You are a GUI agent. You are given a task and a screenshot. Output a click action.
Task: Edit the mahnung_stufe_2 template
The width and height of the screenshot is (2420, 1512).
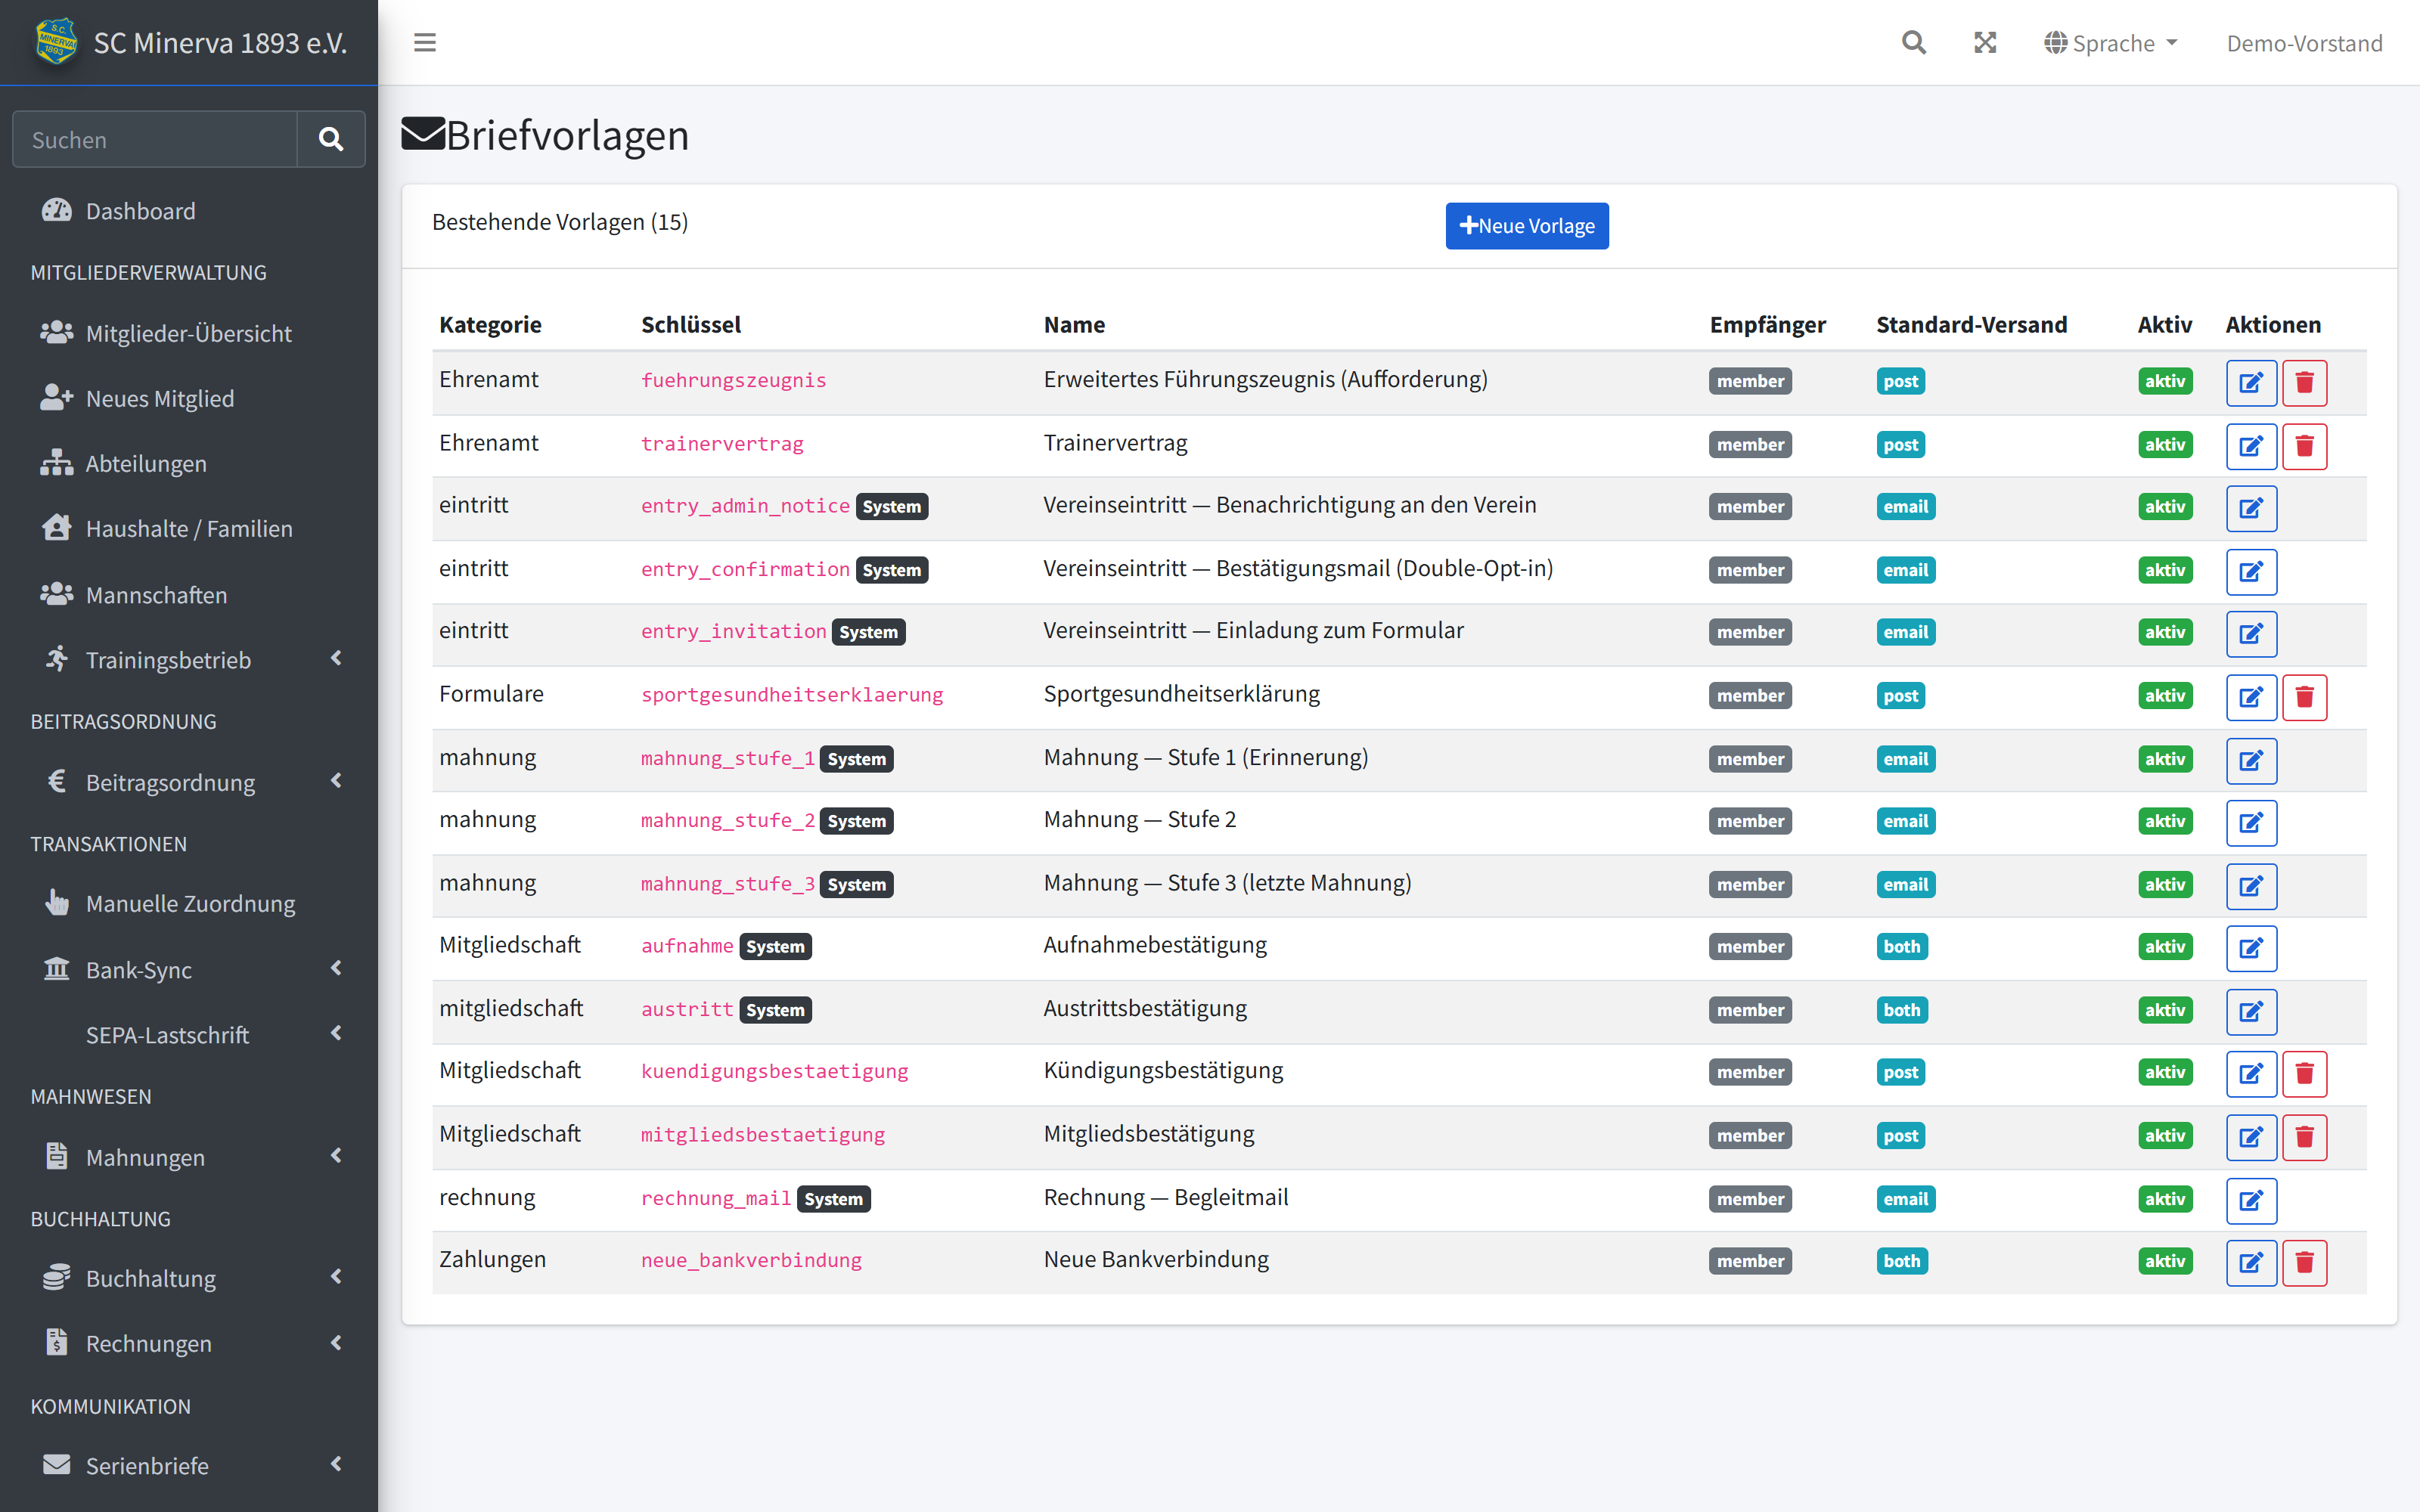[2251, 822]
